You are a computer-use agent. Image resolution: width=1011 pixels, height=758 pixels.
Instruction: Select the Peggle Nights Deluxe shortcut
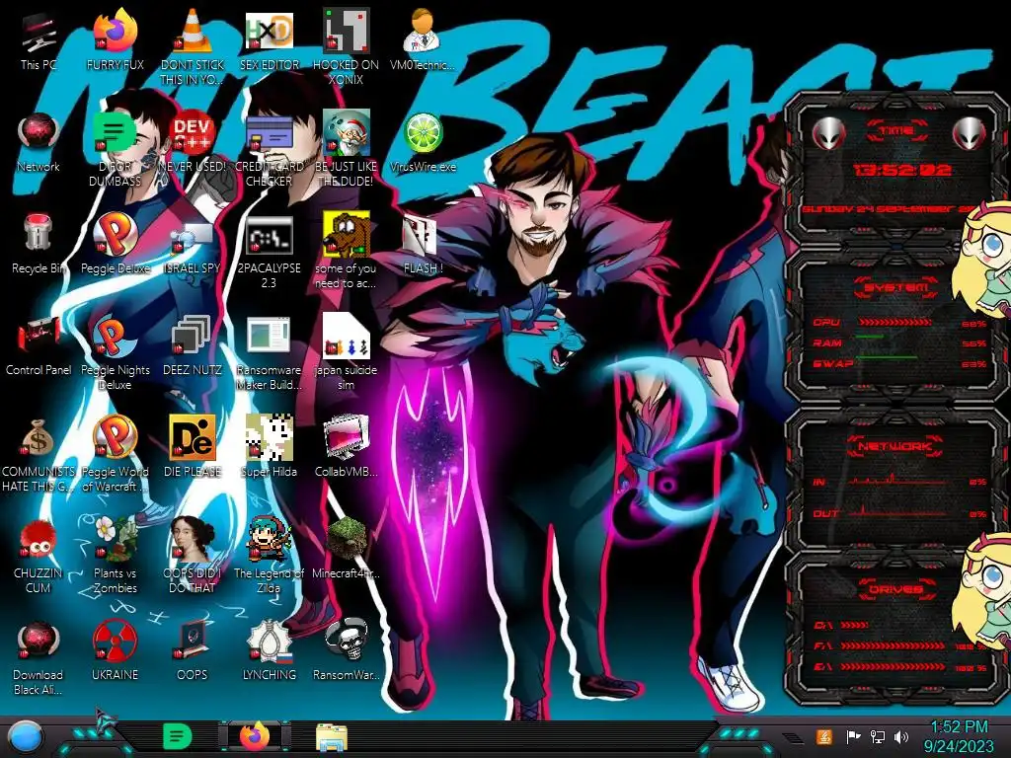click(116, 336)
